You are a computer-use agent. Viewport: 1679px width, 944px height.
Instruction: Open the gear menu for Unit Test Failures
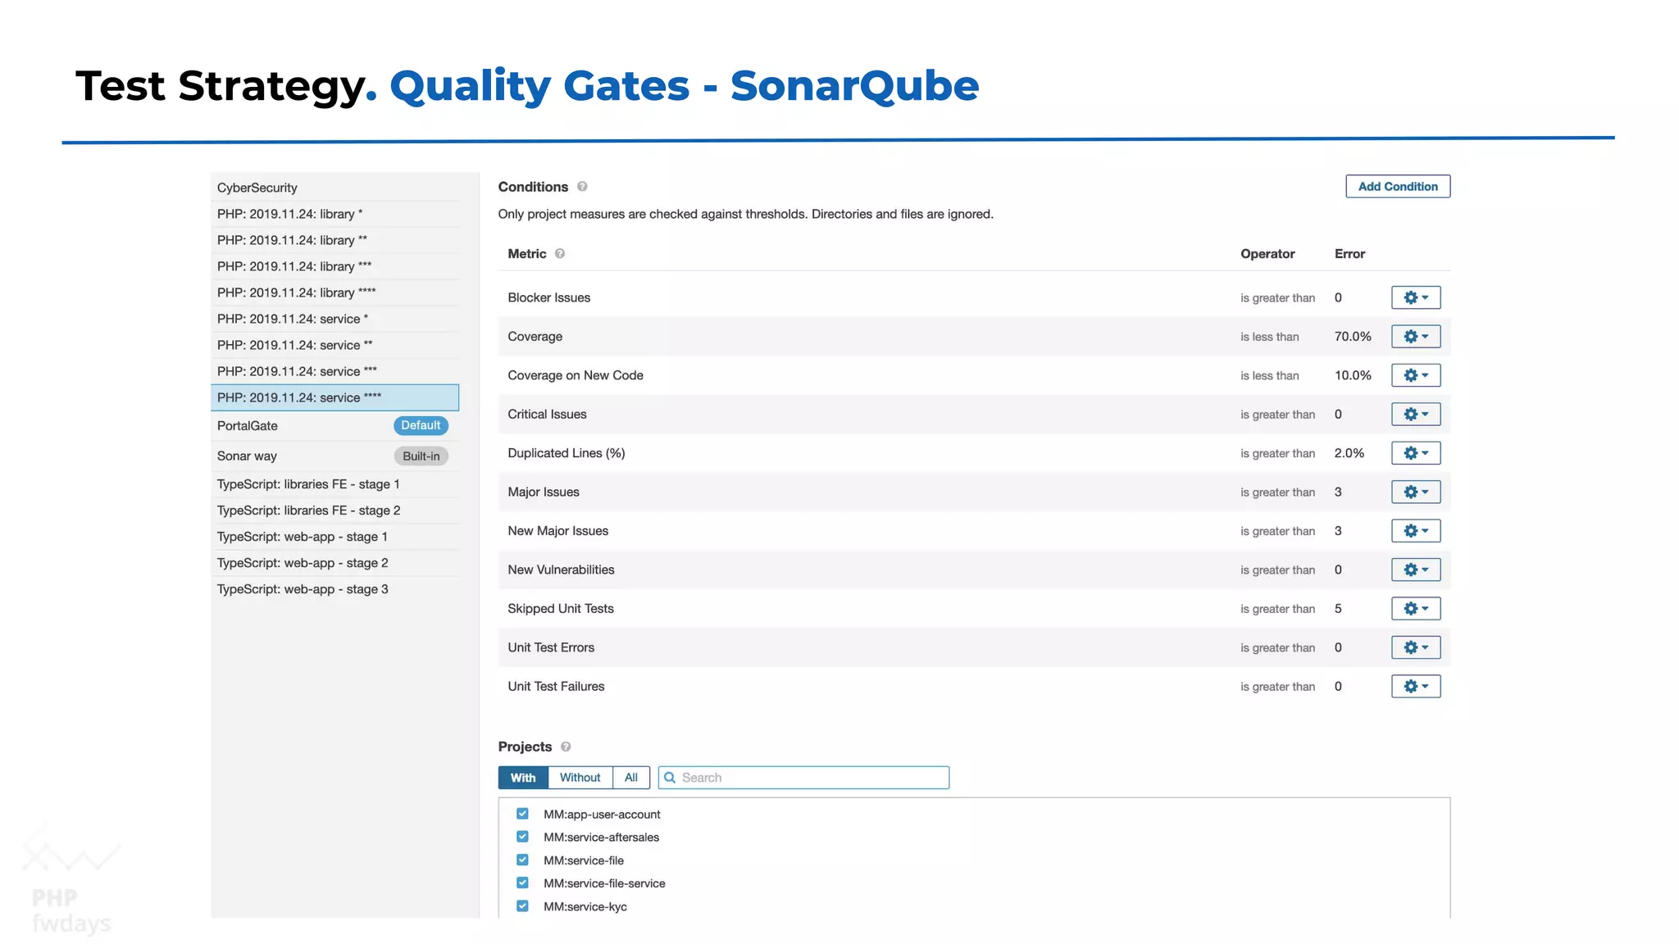(x=1416, y=687)
